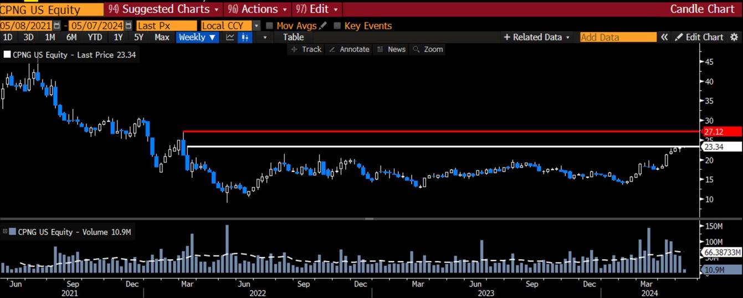Expand the Edit menu
This screenshot has height=298, width=743.
[x=317, y=9]
